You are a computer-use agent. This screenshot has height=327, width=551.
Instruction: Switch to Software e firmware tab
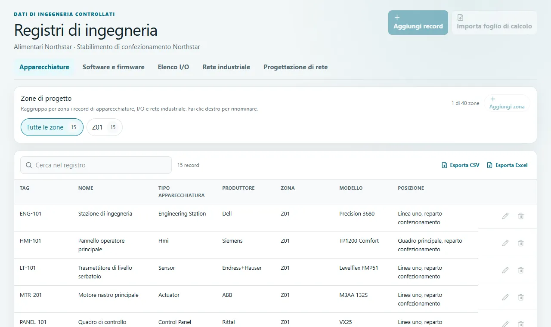[x=114, y=67]
